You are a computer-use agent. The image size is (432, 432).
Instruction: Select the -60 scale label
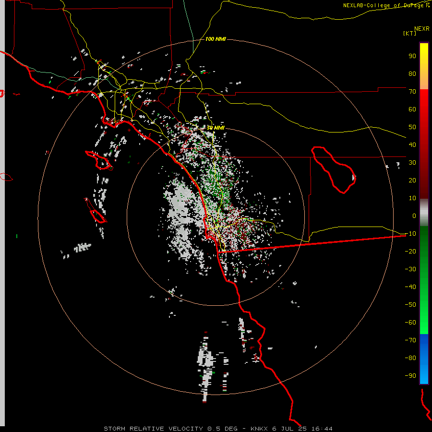coord(410,323)
